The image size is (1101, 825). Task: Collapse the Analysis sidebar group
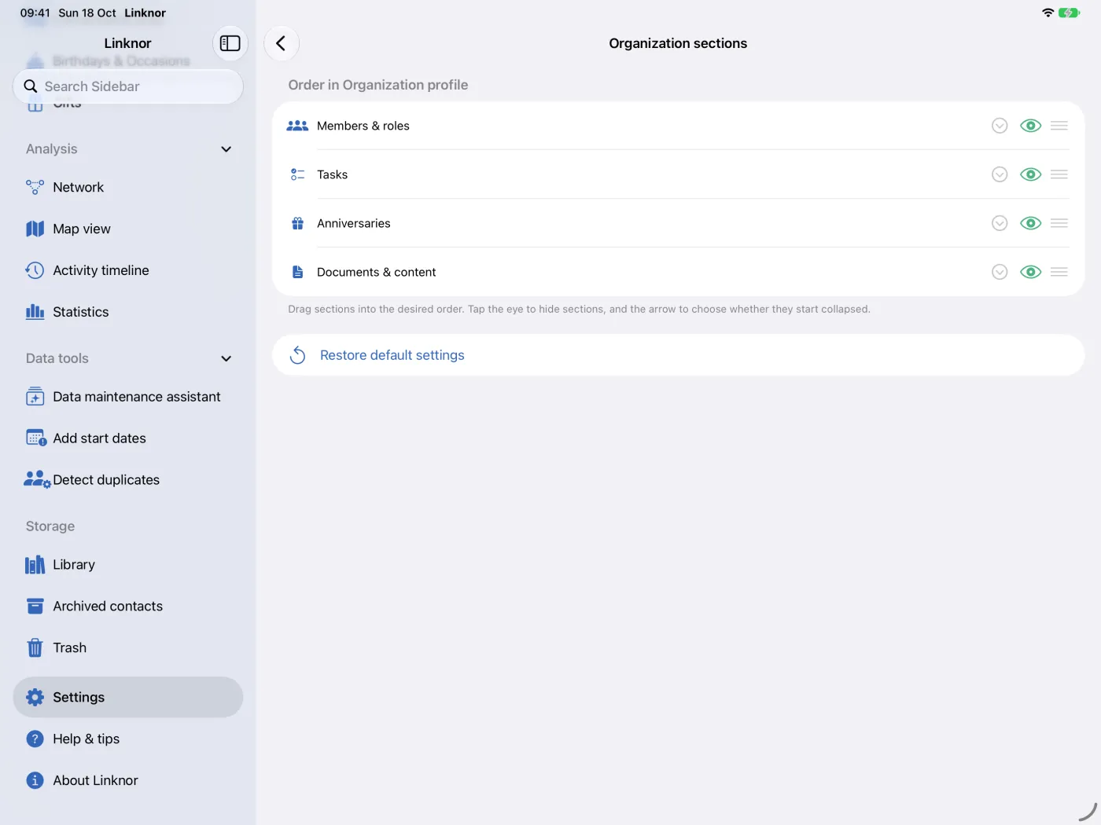(226, 149)
